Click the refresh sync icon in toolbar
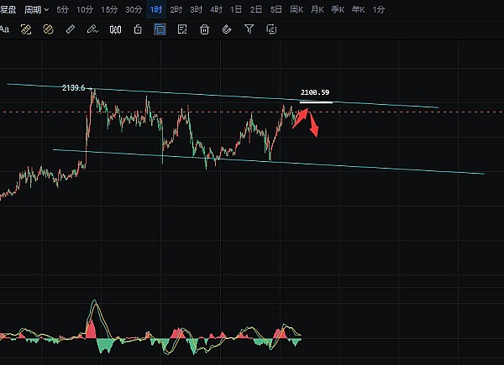This screenshot has width=504, height=365. coord(271,29)
